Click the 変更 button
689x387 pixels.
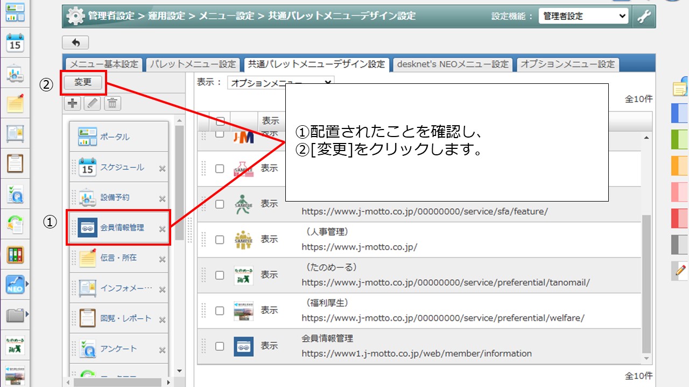click(83, 82)
